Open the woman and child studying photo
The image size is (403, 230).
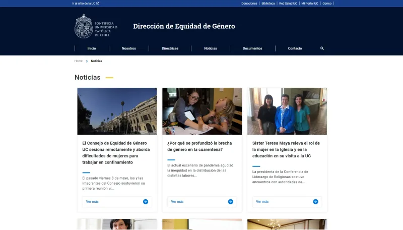(202, 111)
